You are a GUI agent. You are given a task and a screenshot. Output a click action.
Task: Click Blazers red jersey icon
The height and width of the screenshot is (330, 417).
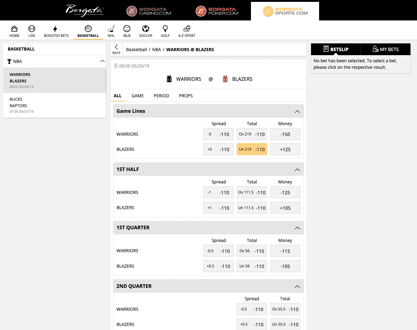point(225,79)
